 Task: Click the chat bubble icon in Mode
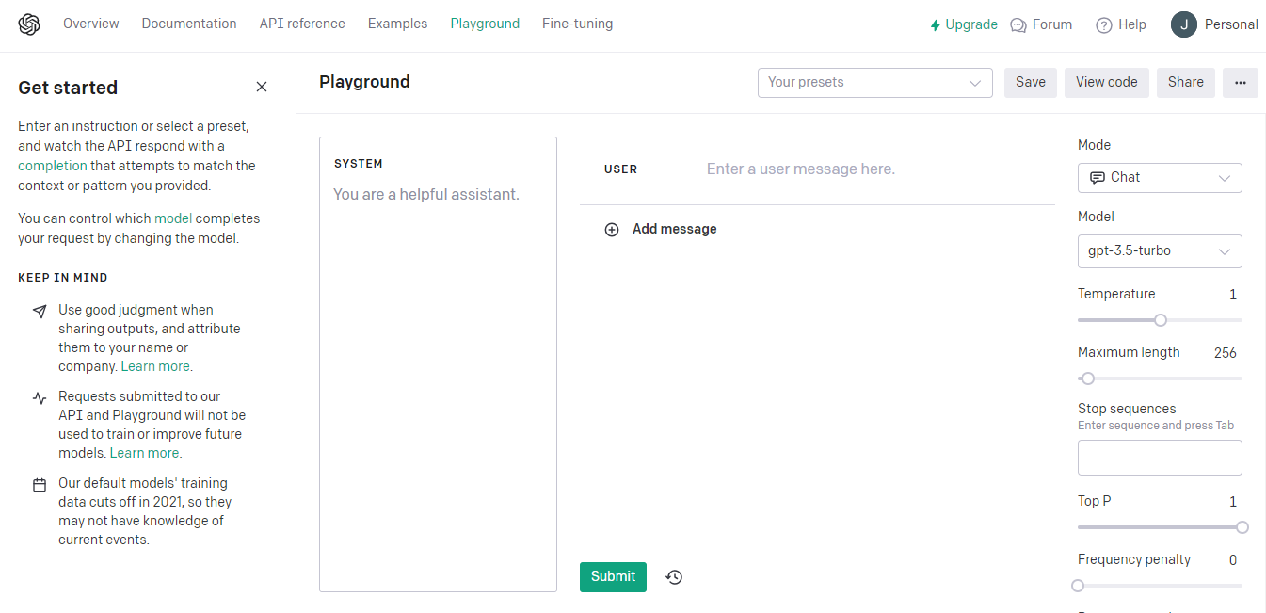coord(1097,177)
